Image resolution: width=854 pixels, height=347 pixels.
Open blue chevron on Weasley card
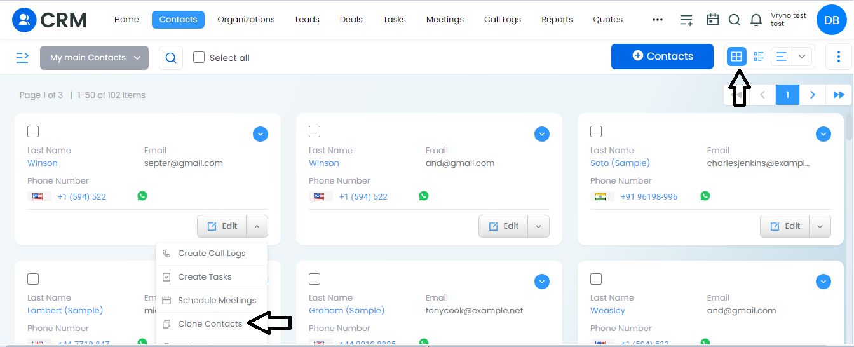pyautogui.click(x=823, y=282)
